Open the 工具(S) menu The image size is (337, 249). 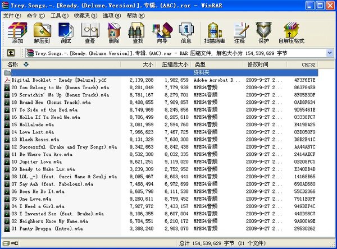tap(60, 16)
